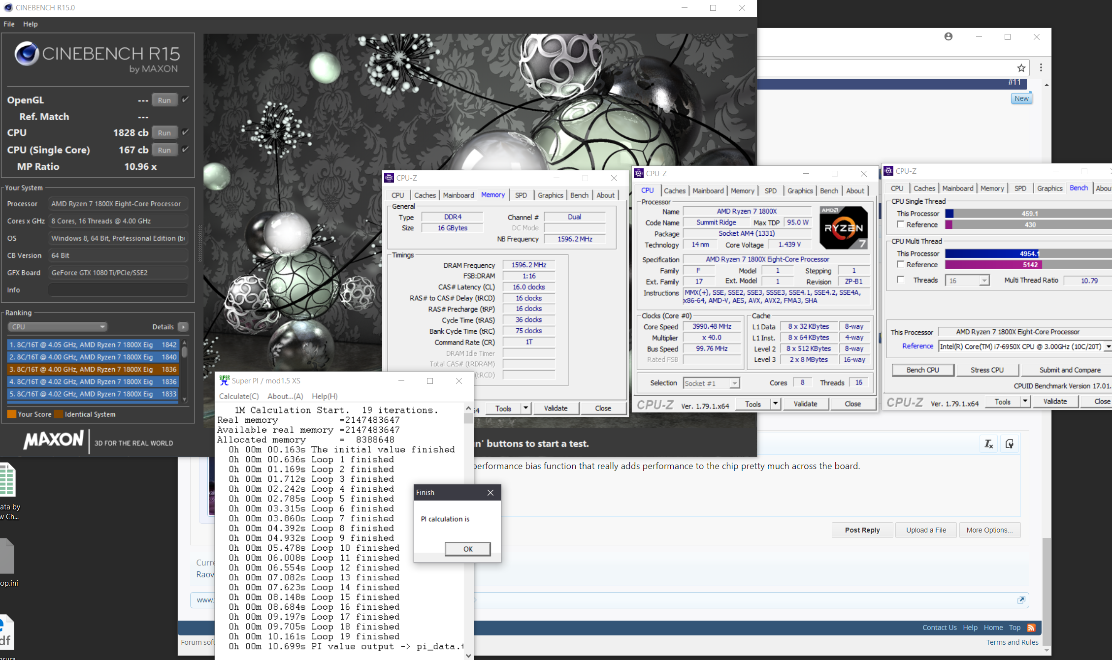This screenshot has height=660, width=1112.
Task: Open Tools dropdown arrow in Bench window
Action: click(1025, 401)
